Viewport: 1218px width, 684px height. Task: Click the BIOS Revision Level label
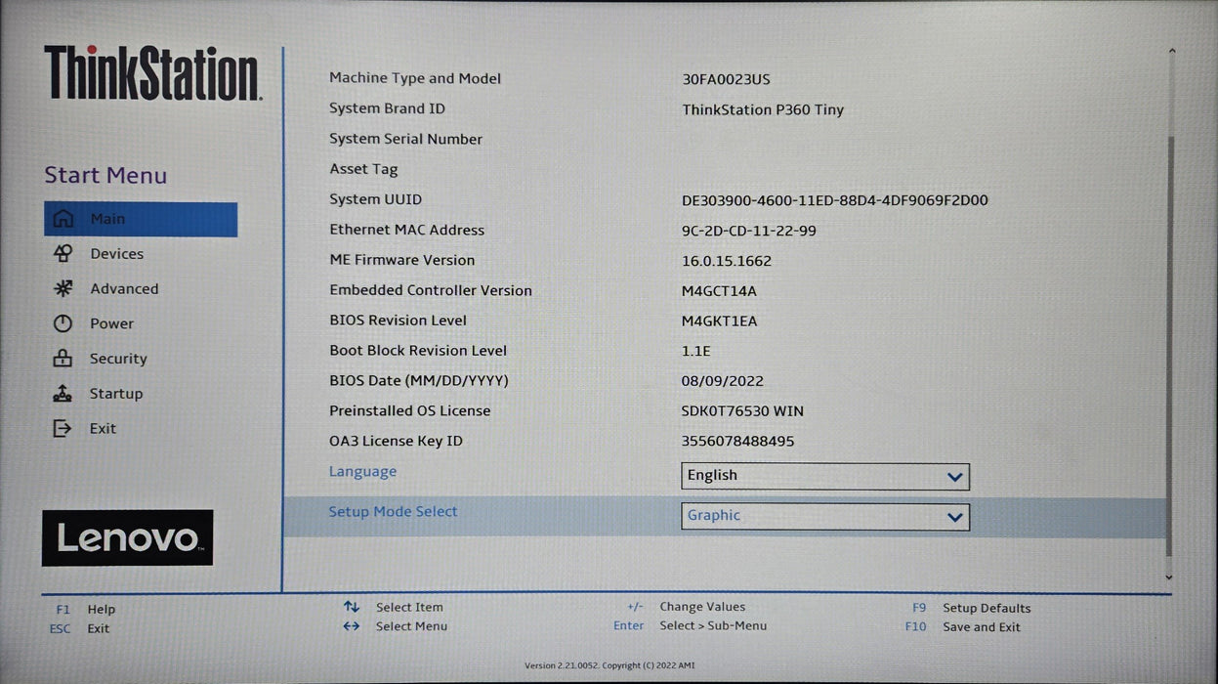pyautogui.click(x=399, y=321)
